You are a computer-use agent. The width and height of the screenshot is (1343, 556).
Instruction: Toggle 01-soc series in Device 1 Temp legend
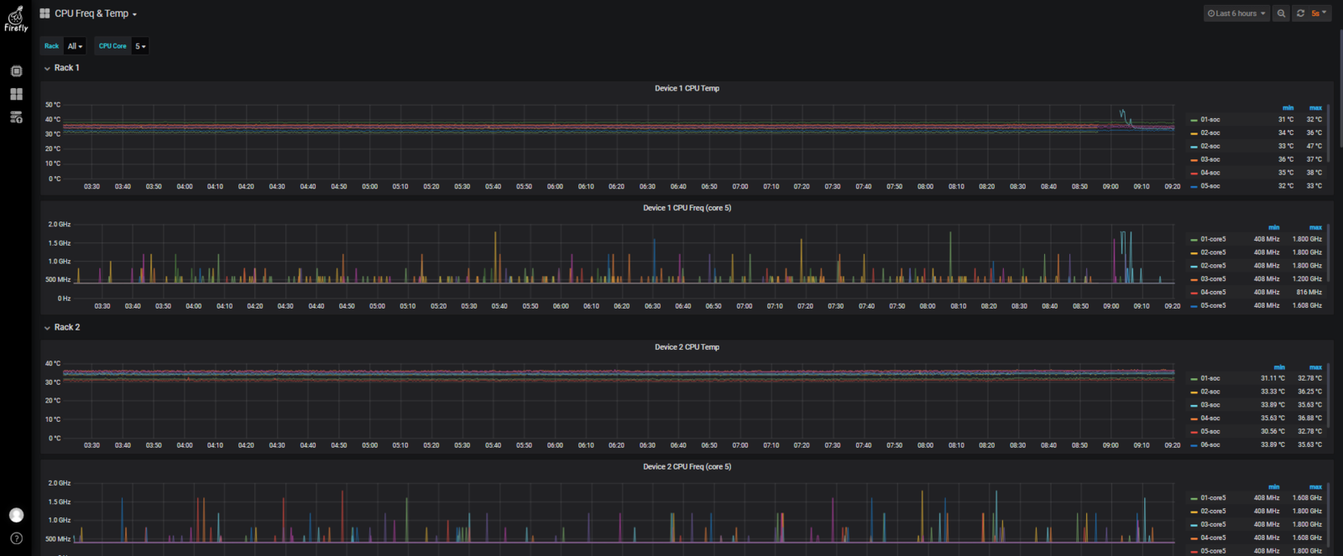tap(1210, 120)
